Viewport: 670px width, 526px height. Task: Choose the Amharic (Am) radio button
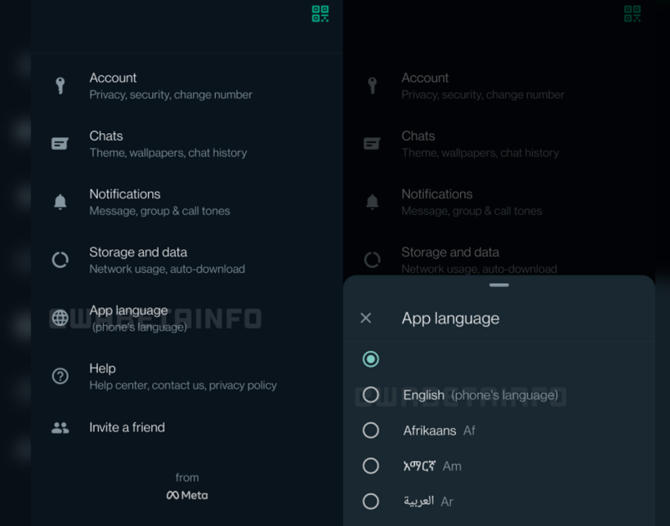(x=371, y=466)
